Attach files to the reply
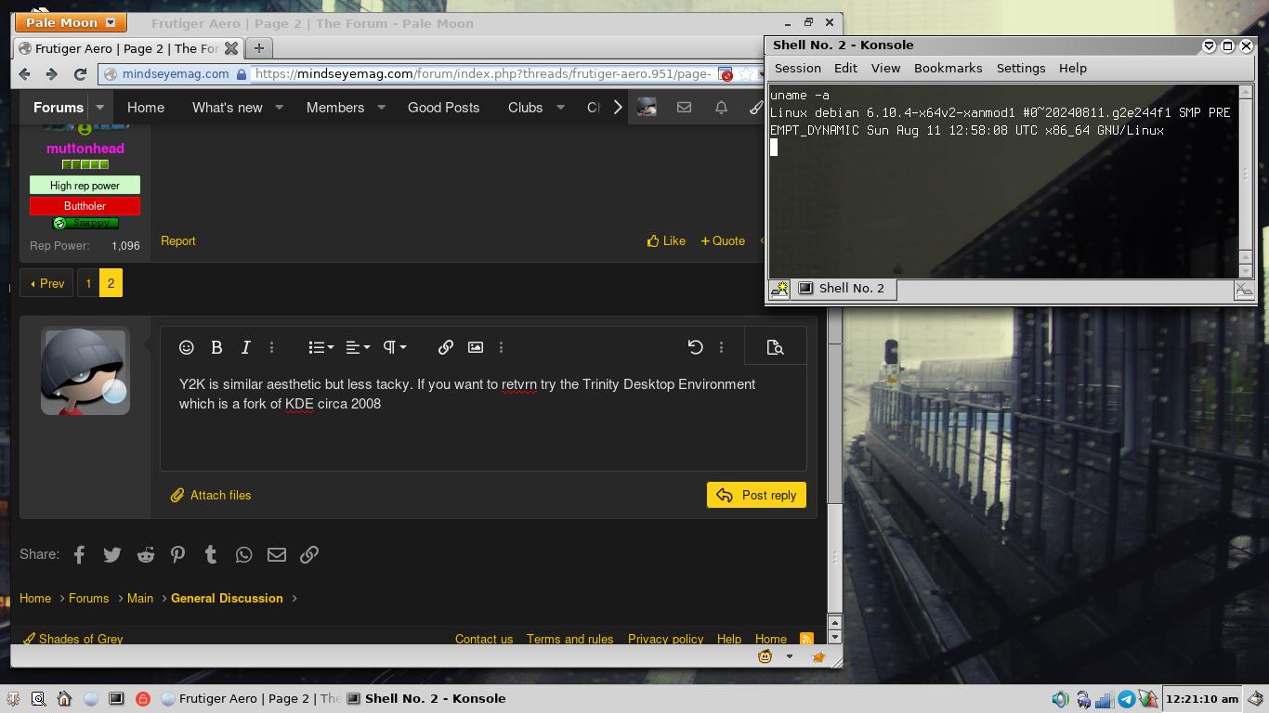The width and height of the screenshot is (1269, 713). click(x=211, y=495)
